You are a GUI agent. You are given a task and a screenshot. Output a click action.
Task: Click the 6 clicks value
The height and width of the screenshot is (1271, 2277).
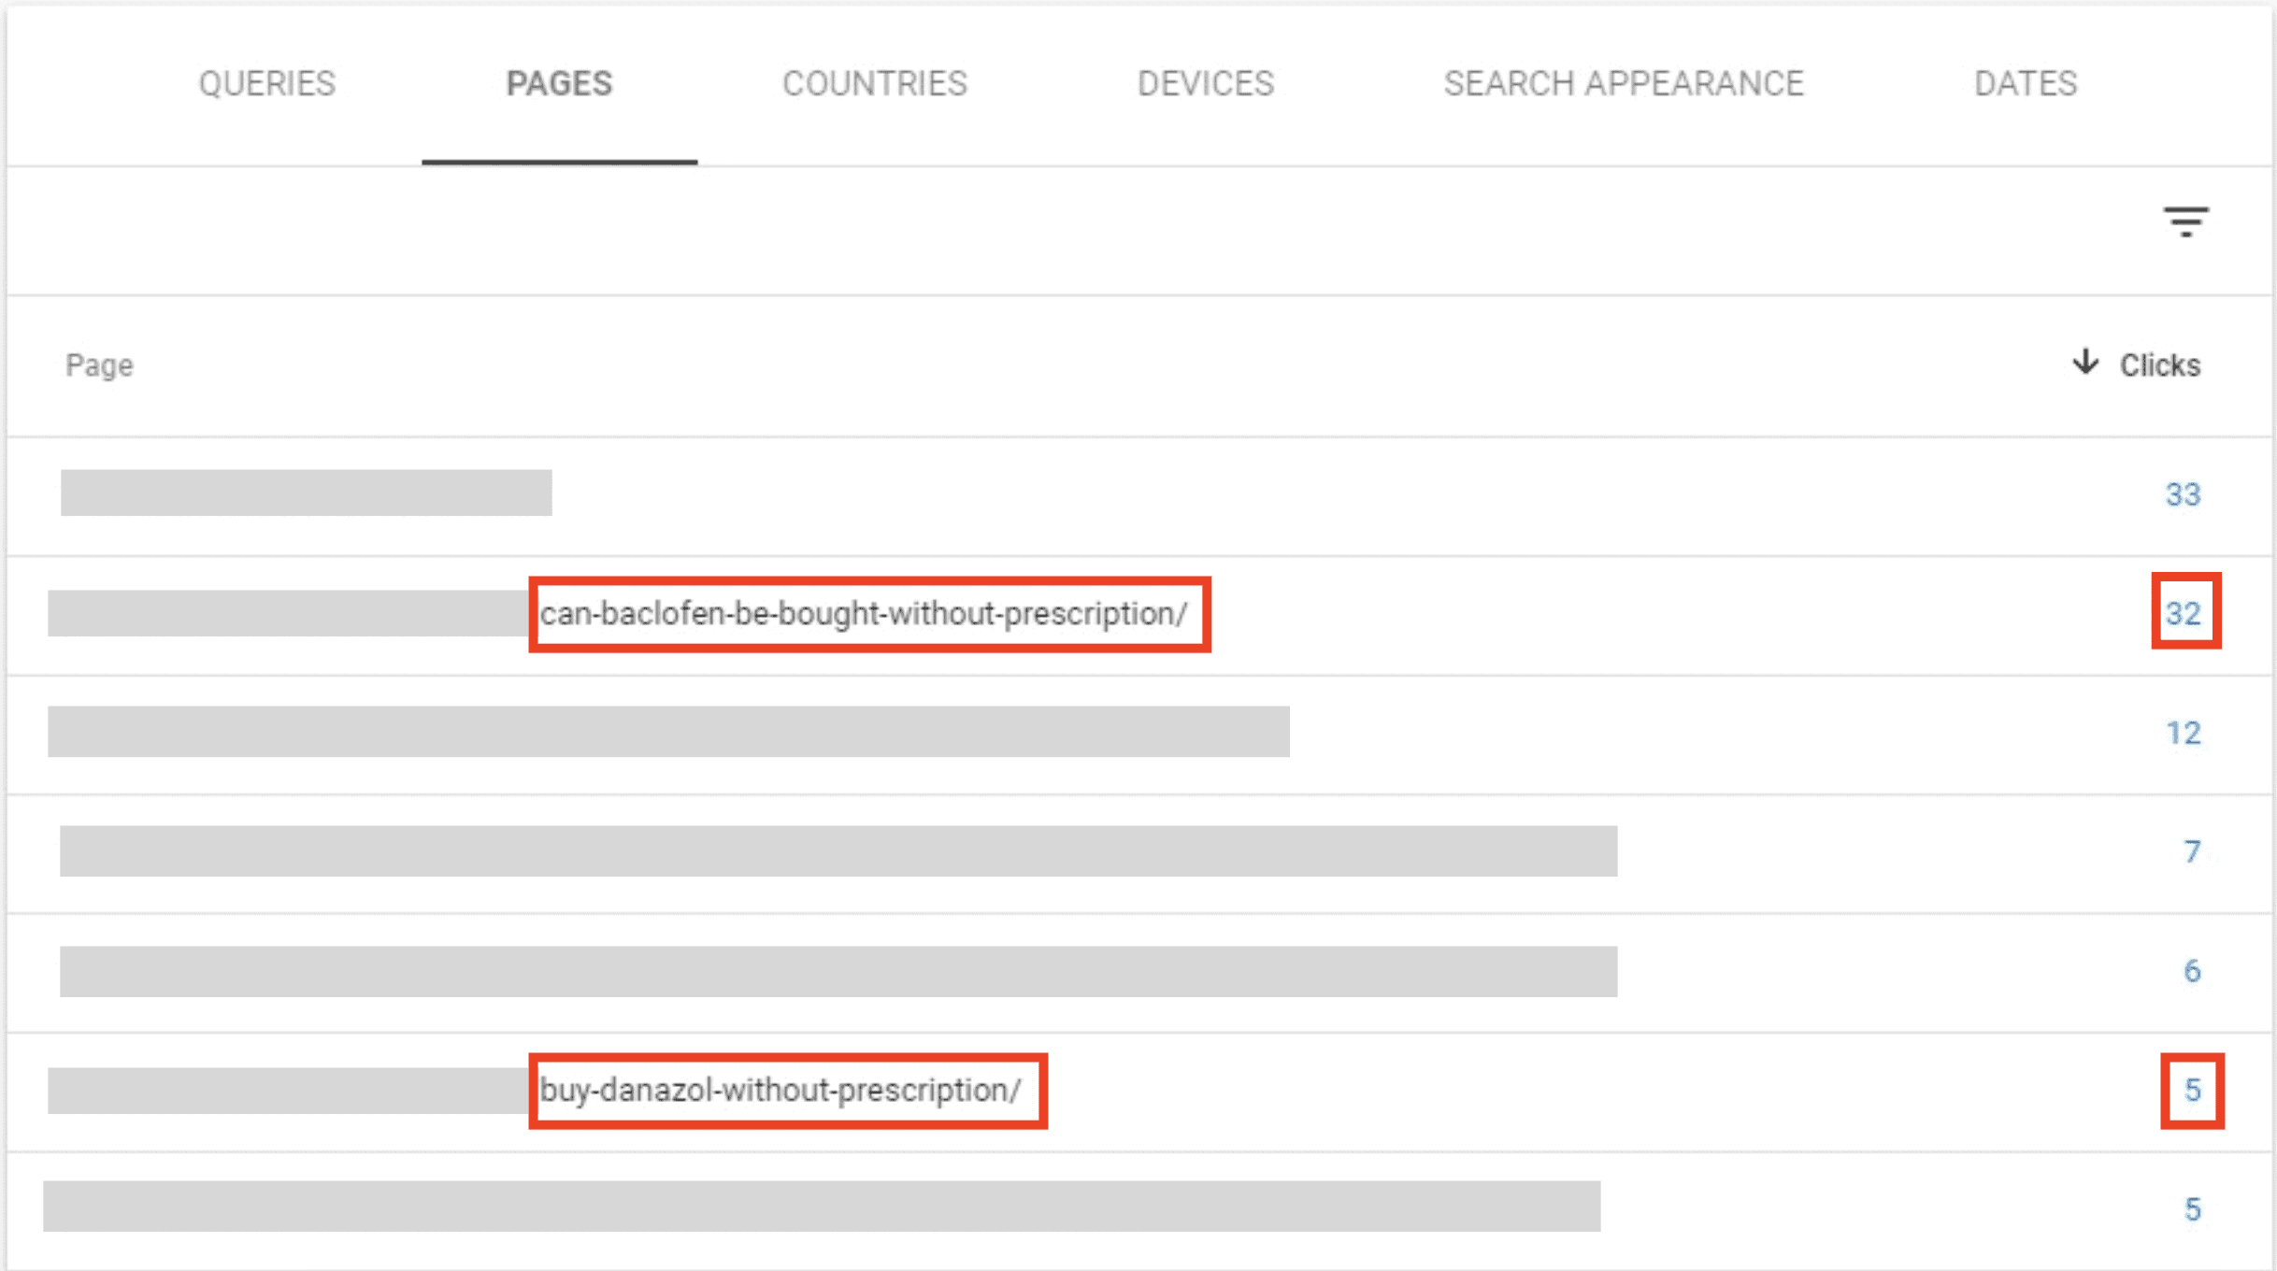coord(2191,971)
